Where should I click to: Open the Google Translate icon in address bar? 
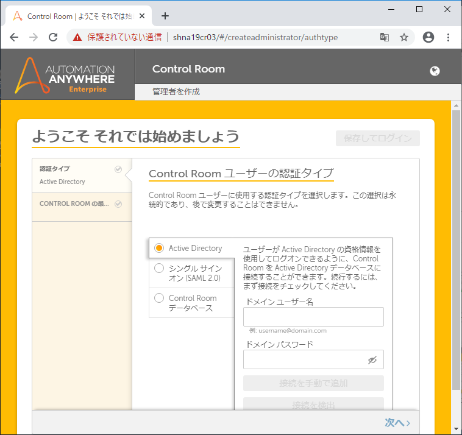click(x=384, y=37)
